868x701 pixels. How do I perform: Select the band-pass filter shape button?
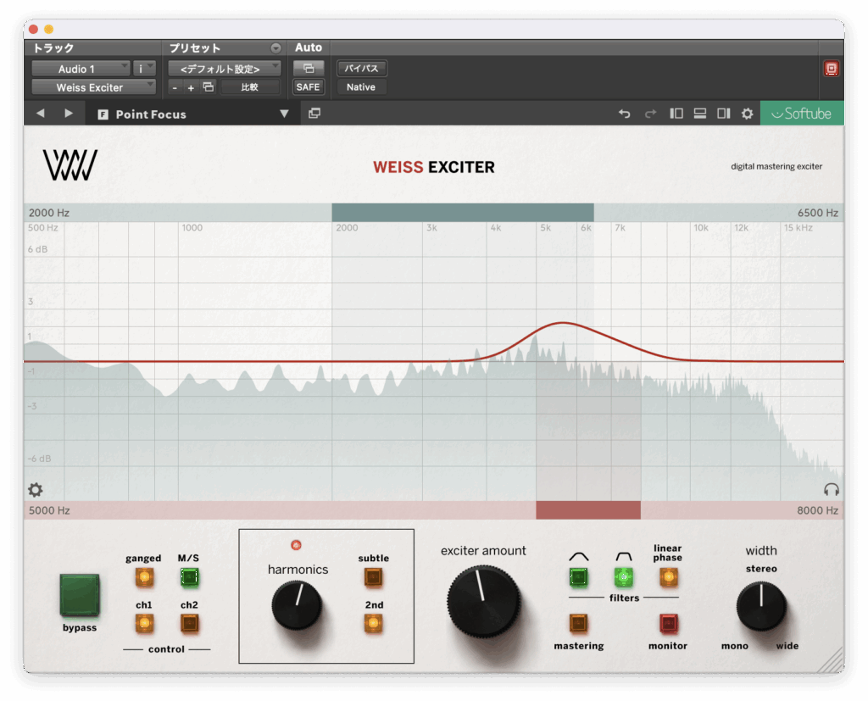(623, 577)
